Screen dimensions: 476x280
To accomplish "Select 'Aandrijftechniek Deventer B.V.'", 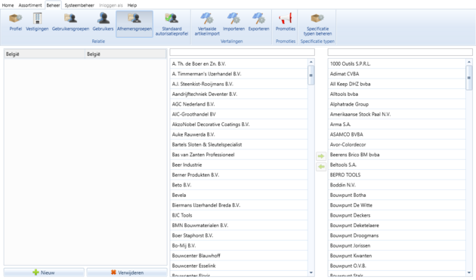I will click(x=239, y=94).
